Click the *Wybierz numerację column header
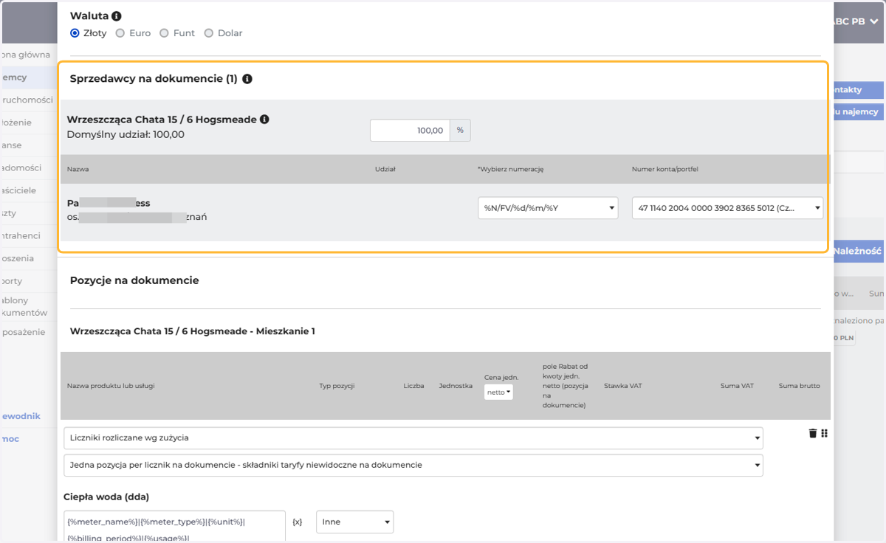 pyautogui.click(x=511, y=169)
